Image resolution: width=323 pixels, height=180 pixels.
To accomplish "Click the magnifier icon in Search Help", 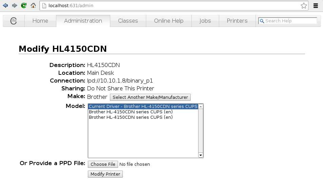I will coord(262,21).
